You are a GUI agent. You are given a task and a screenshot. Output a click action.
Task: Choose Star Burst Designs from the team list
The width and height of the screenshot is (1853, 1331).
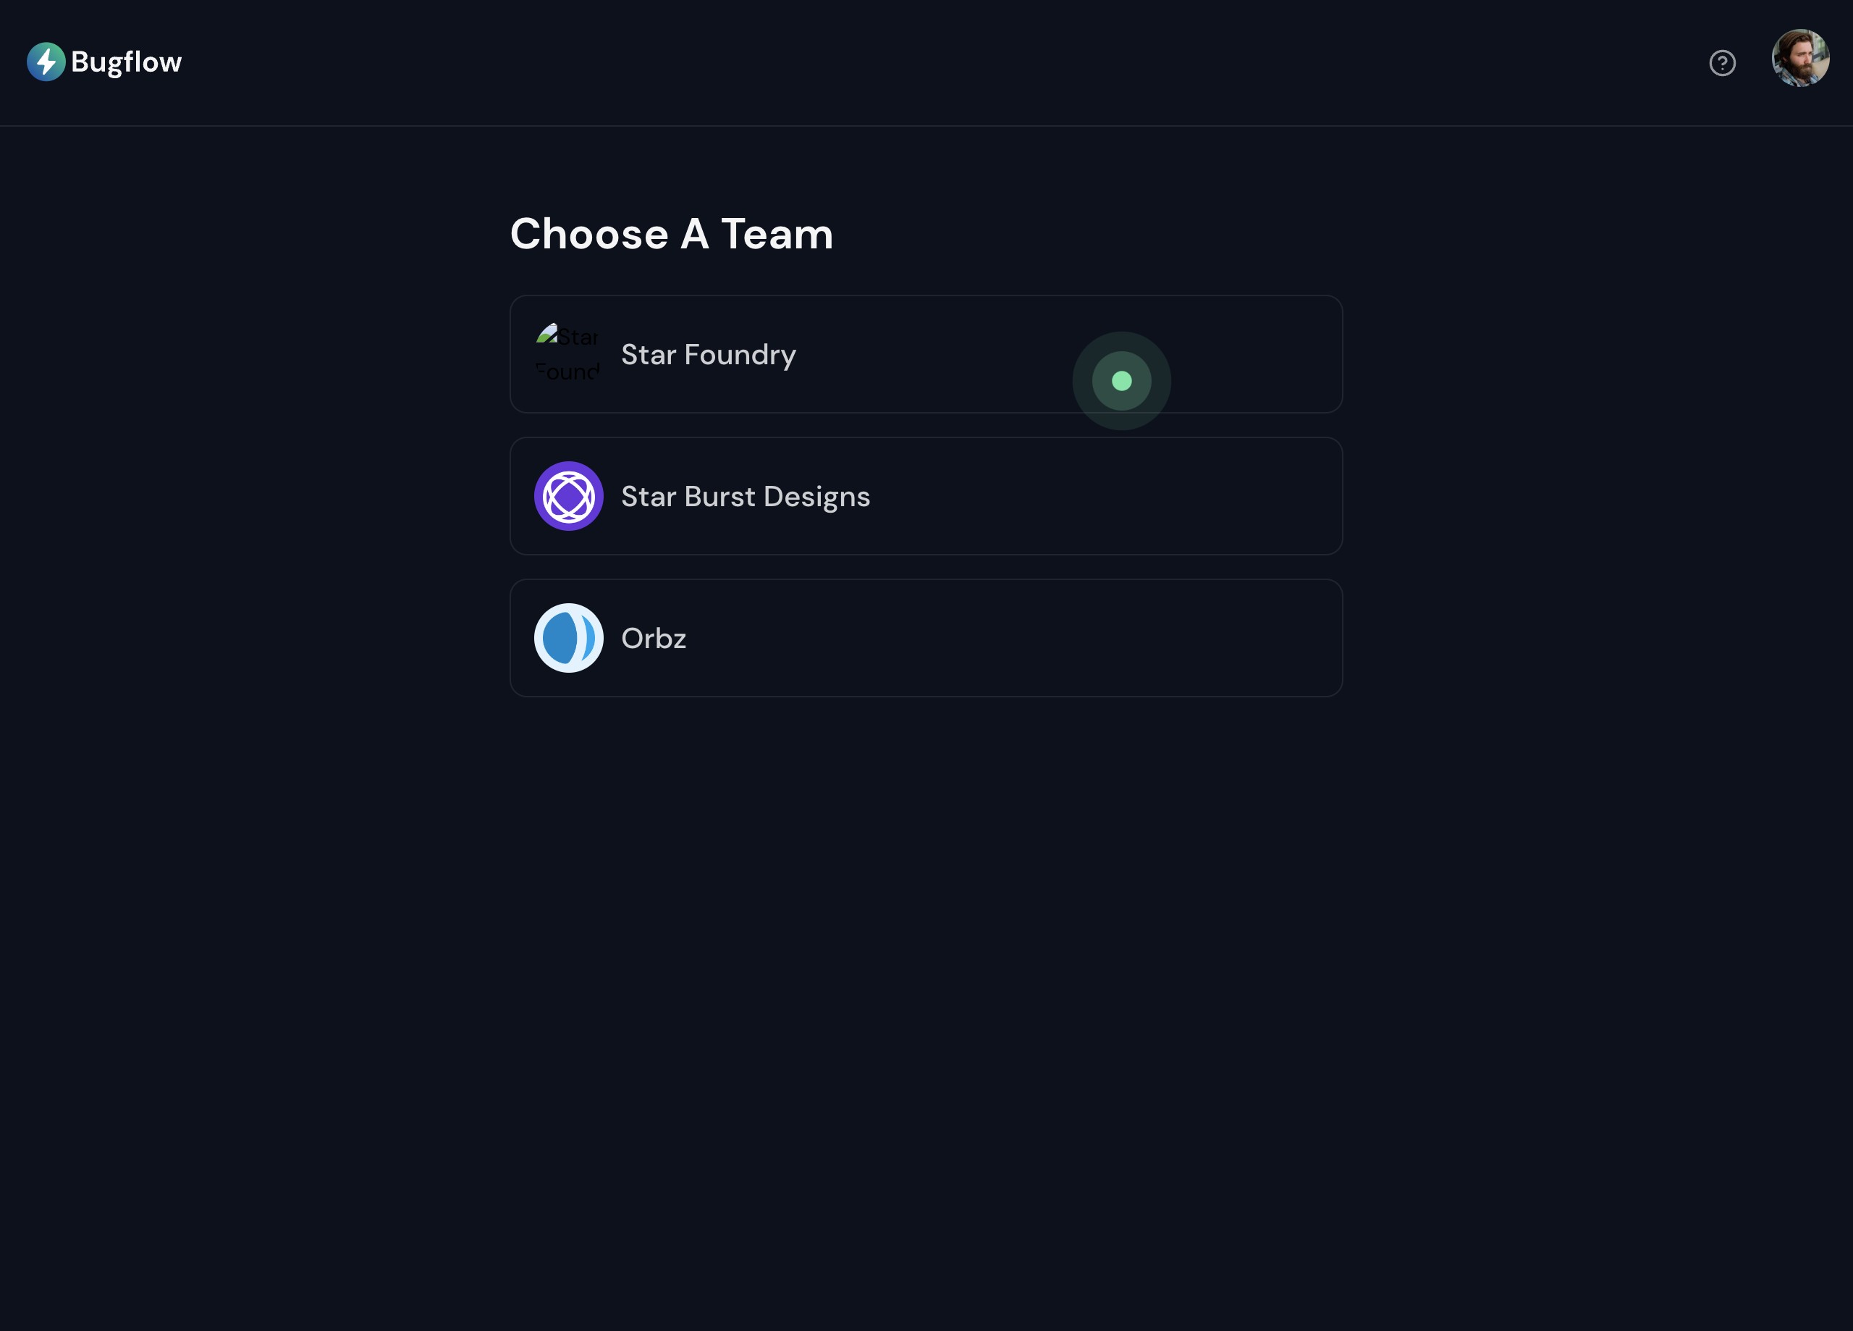point(926,496)
